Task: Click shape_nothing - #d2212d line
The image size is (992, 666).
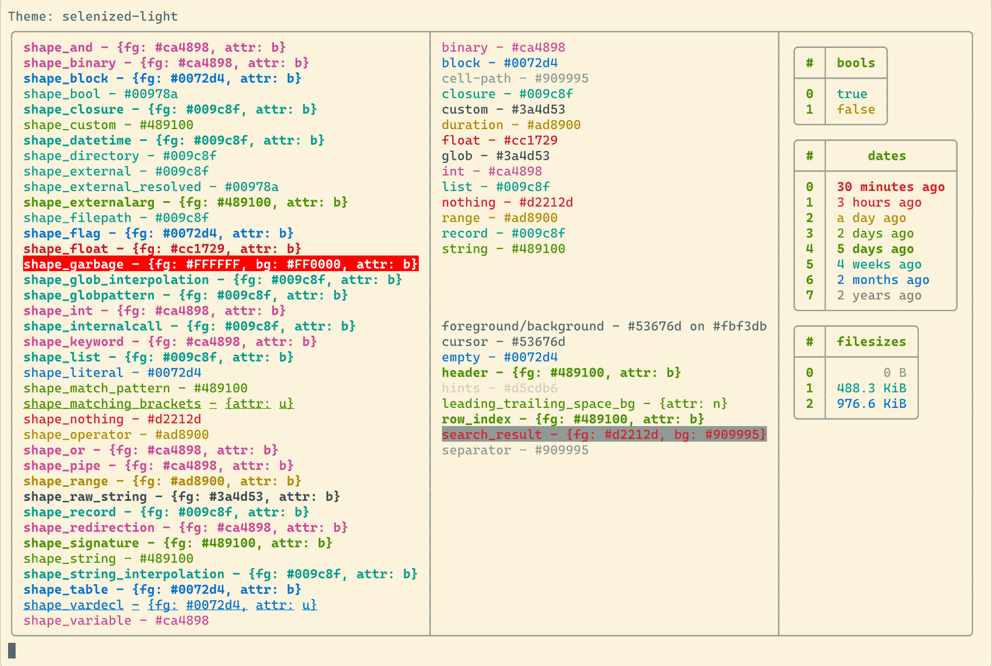Action: (x=112, y=420)
